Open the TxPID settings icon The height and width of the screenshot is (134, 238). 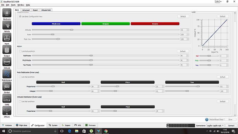[7, 99]
